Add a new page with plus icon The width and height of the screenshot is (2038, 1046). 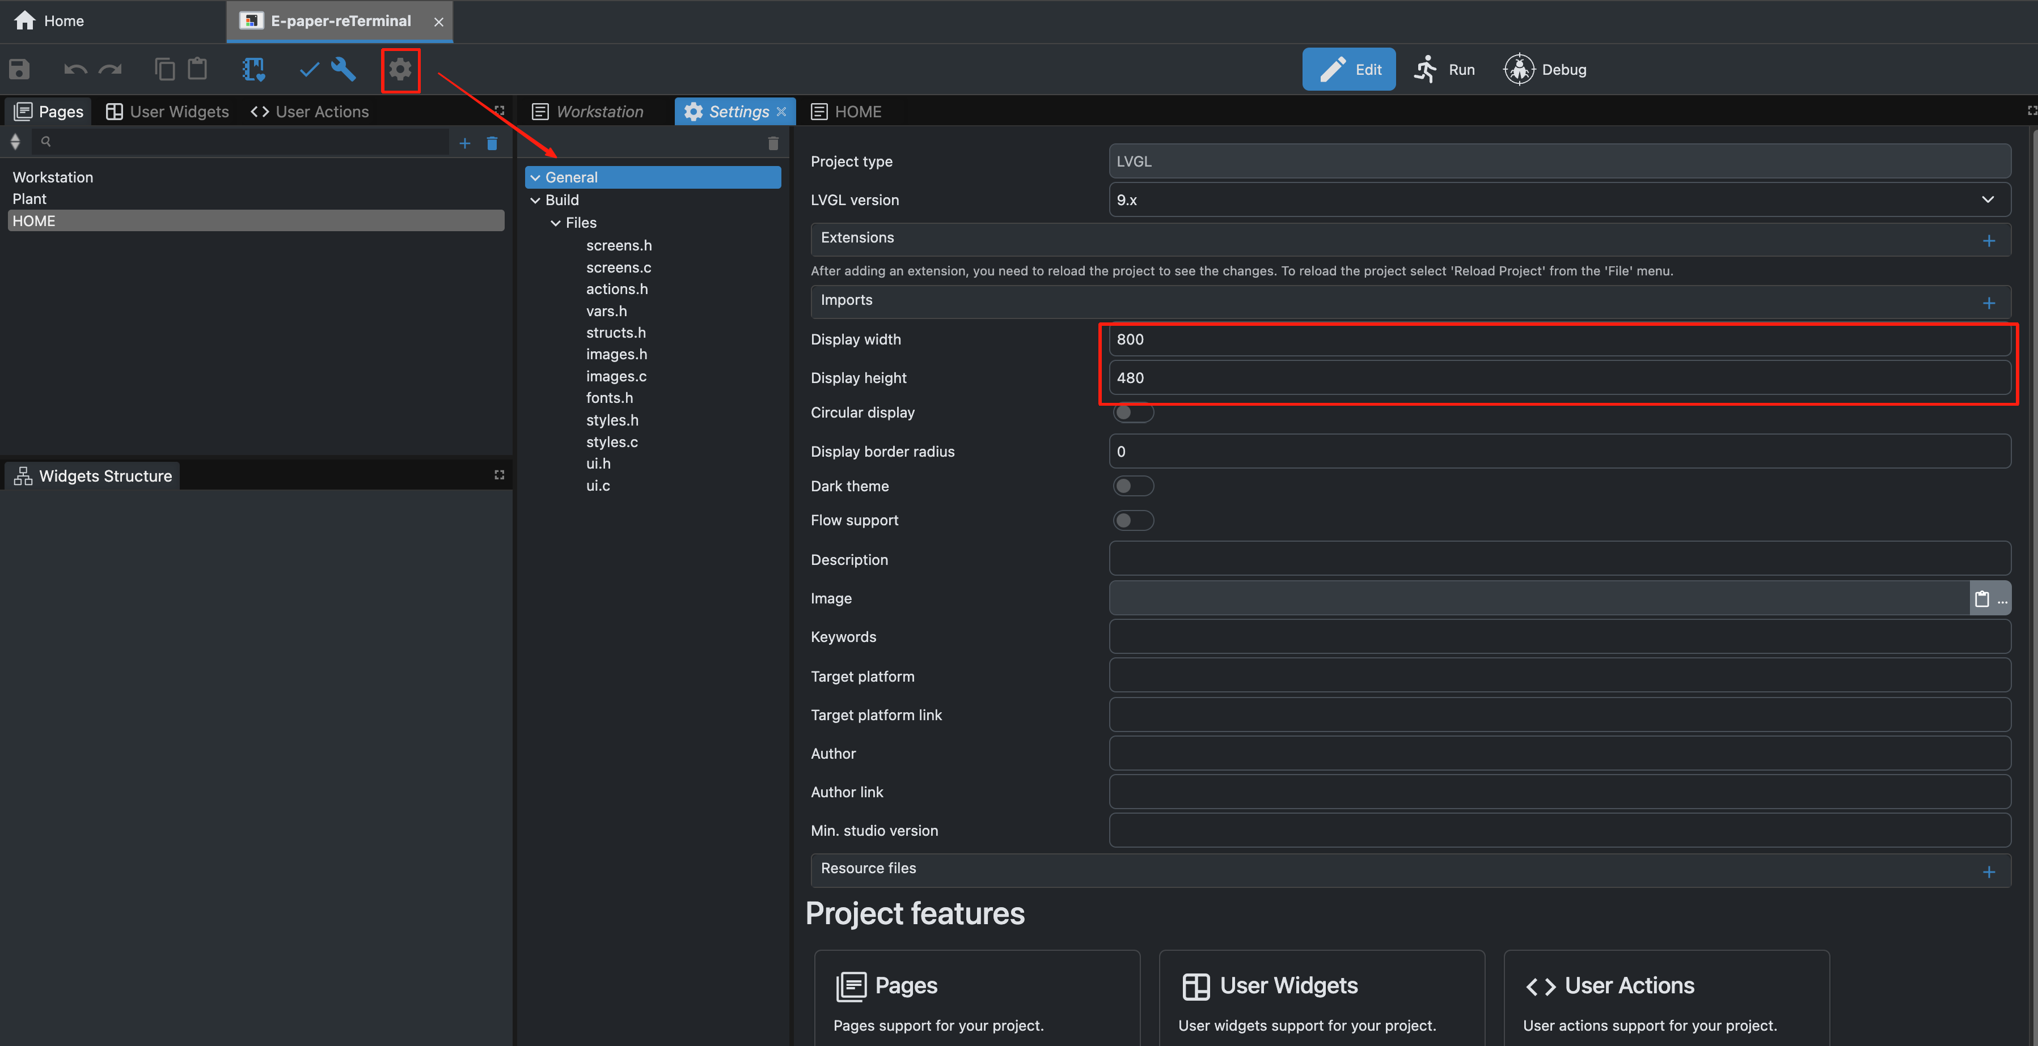(x=464, y=143)
